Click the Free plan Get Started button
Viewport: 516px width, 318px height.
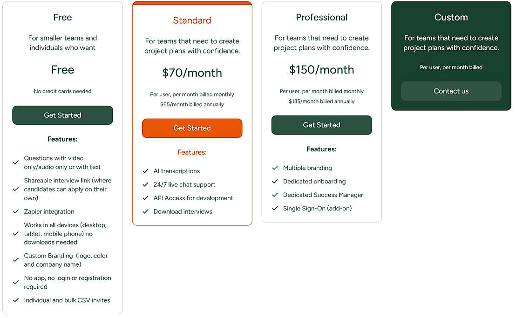tap(62, 115)
